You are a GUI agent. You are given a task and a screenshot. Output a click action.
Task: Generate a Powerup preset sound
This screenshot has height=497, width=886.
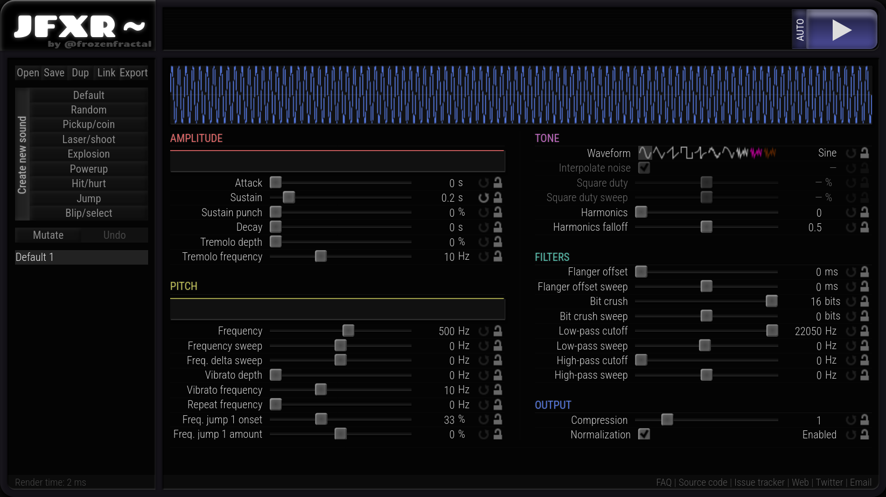point(89,169)
